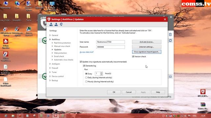Select the Process Hacker desktop shortcut
Screen dimensions: 211x118
(29, 31)
